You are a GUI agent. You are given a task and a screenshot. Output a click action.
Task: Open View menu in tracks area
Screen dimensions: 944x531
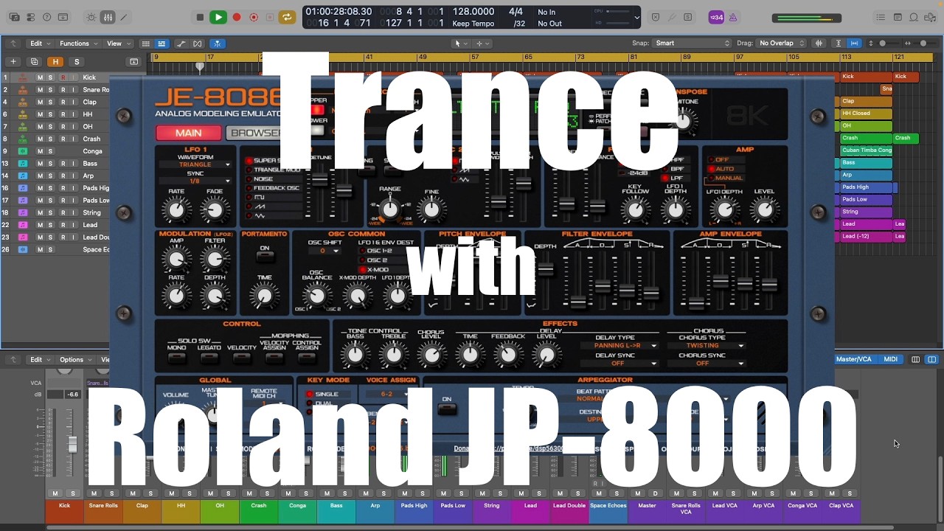(118, 44)
